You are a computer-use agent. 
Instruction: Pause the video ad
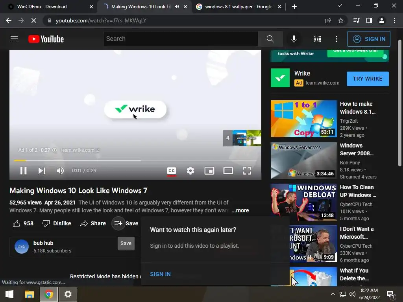click(x=23, y=171)
